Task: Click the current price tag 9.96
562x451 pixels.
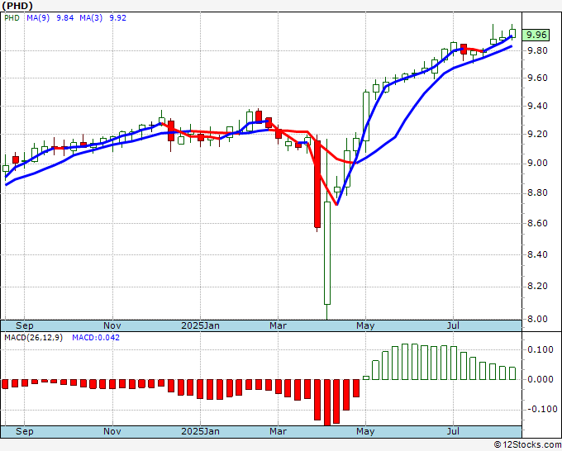Action: pos(536,36)
